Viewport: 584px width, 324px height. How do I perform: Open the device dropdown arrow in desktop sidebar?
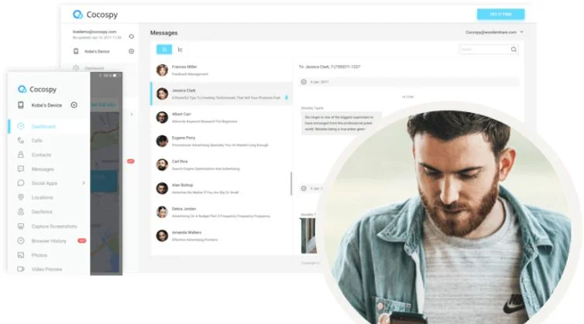point(132,51)
